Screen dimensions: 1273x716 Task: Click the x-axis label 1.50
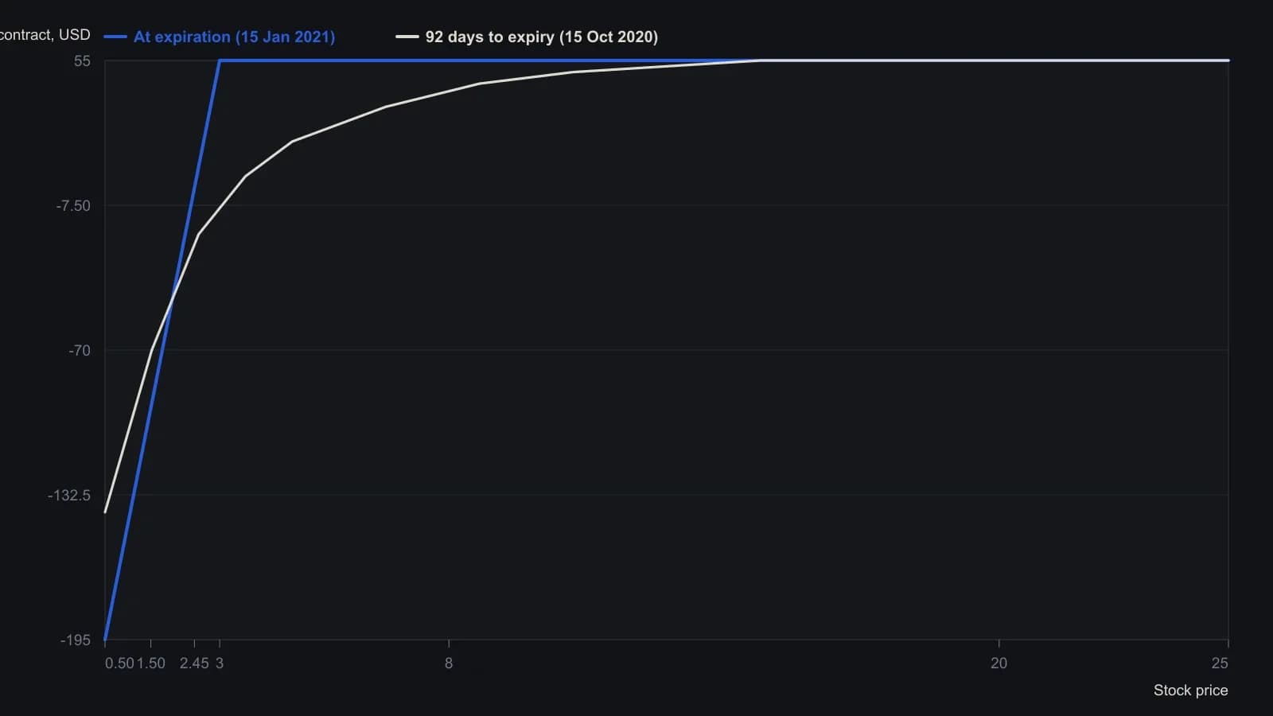tap(151, 663)
